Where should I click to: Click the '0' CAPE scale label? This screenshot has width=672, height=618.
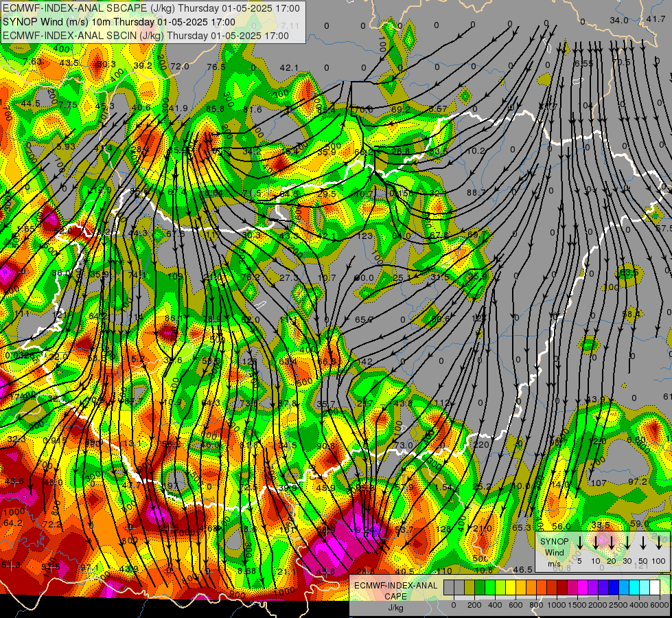point(454,605)
